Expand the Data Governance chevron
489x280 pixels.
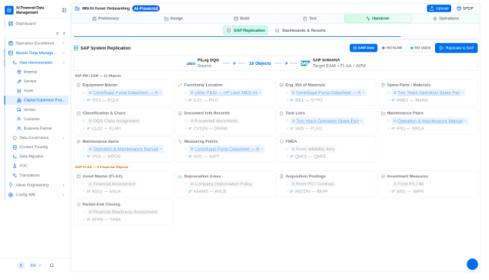[x=63, y=138]
